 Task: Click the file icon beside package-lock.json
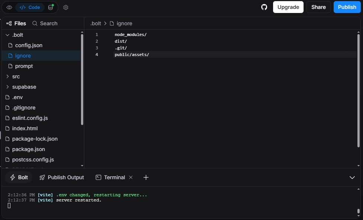coord(7,139)
